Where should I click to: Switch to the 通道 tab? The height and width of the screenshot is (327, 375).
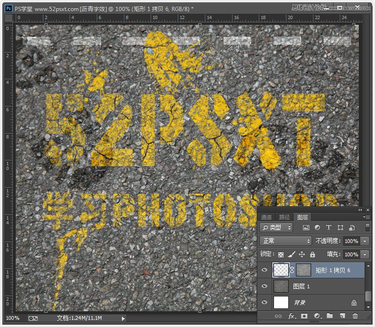tap(266, 217)
